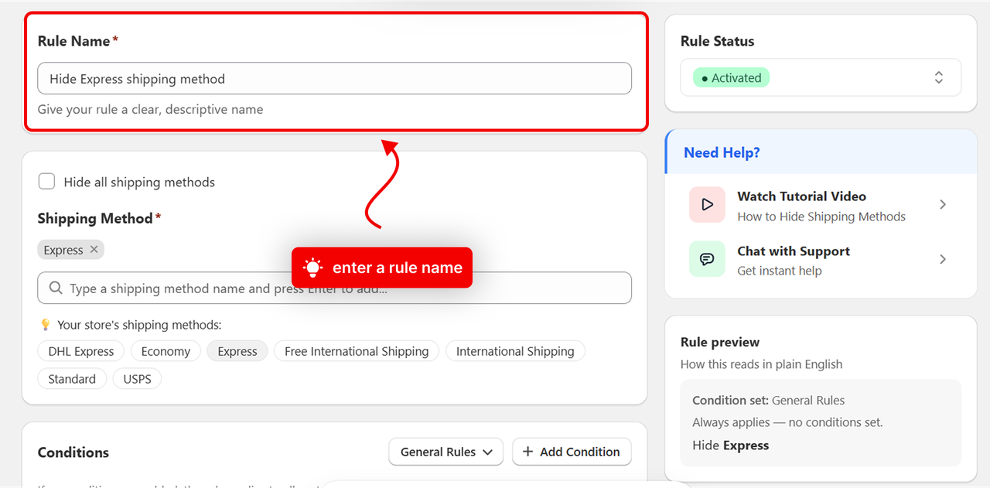Click the Rule Name input field

(334, 79)
